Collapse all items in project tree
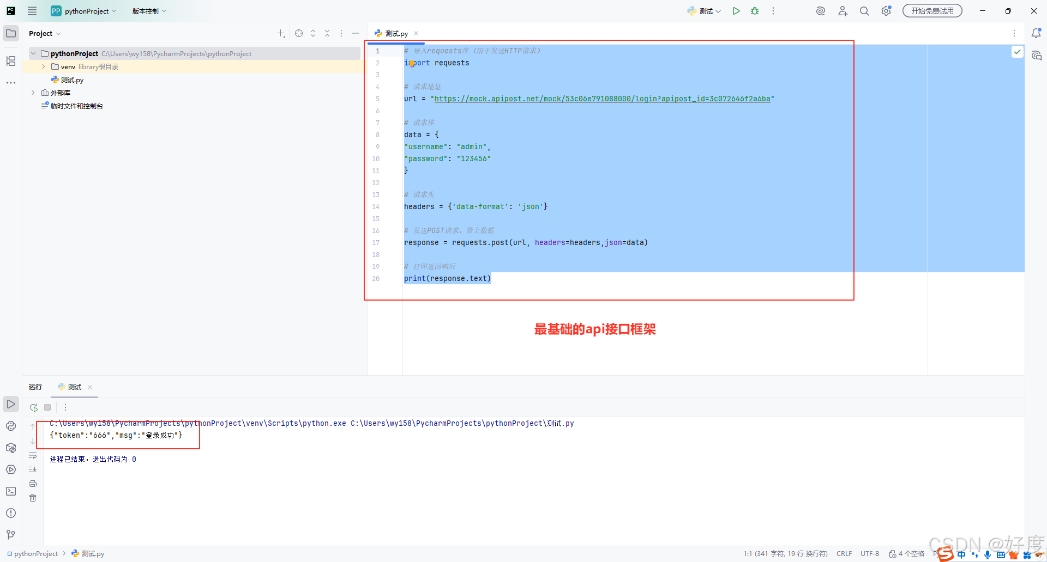This screenshot has height=562, width=1047. (327, 33)
